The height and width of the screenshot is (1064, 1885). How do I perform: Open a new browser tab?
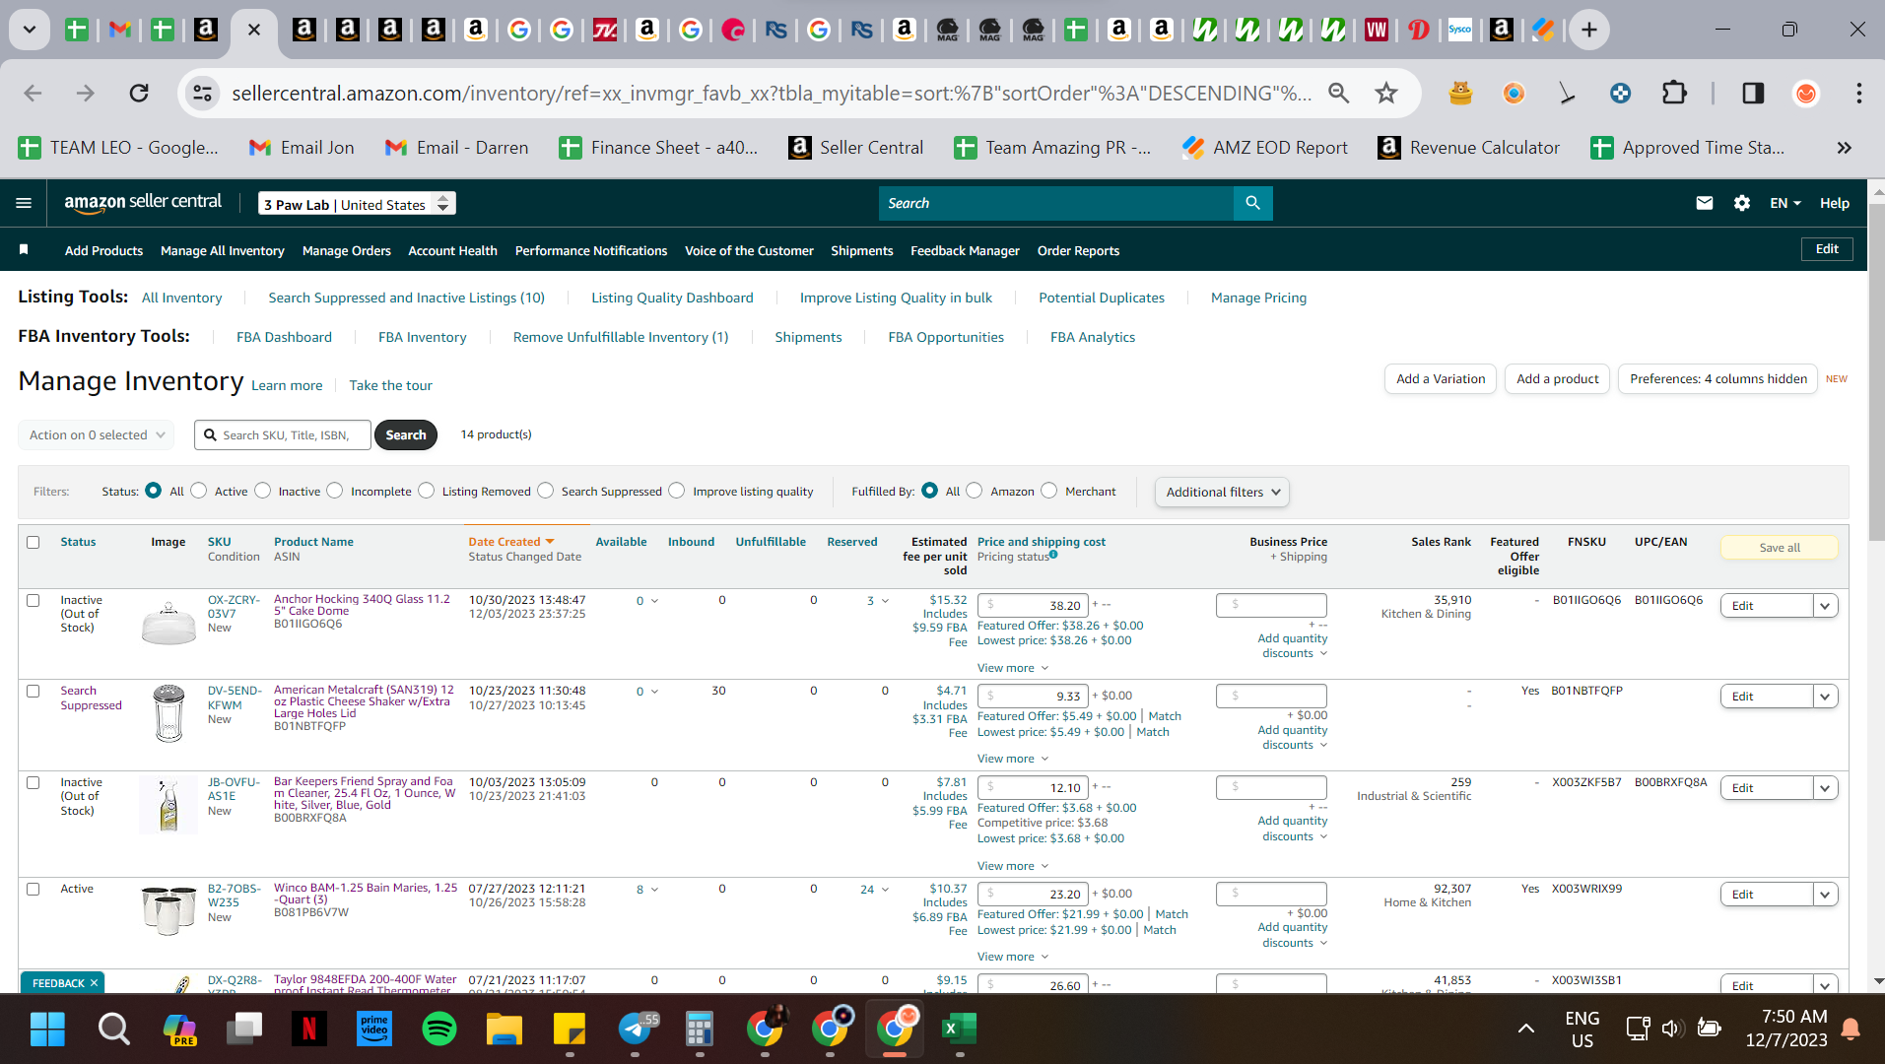[1588, 30]
